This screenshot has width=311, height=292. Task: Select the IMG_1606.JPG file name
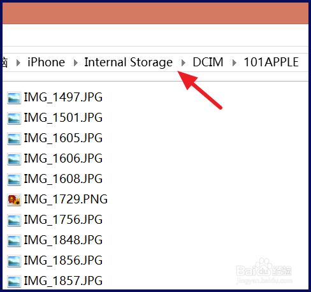63,159
